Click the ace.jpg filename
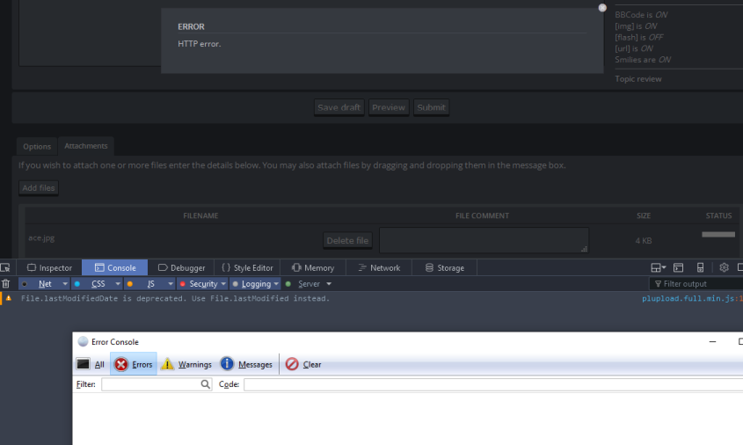Image resolution: width=743 pixels, height=445 pixels. click(41, 238)
